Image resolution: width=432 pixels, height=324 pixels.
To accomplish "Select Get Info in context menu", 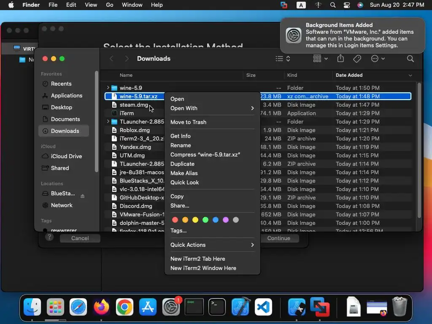I will pos(212,136).
